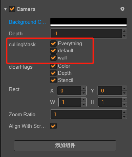Disable the Camera component checkbox
Screen dimensions: 132x157
point(12,9)
